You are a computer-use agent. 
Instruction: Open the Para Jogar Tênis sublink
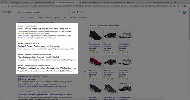pos(61,86)
